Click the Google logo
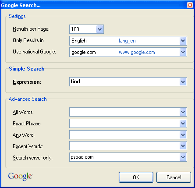 tap(20, 176)
